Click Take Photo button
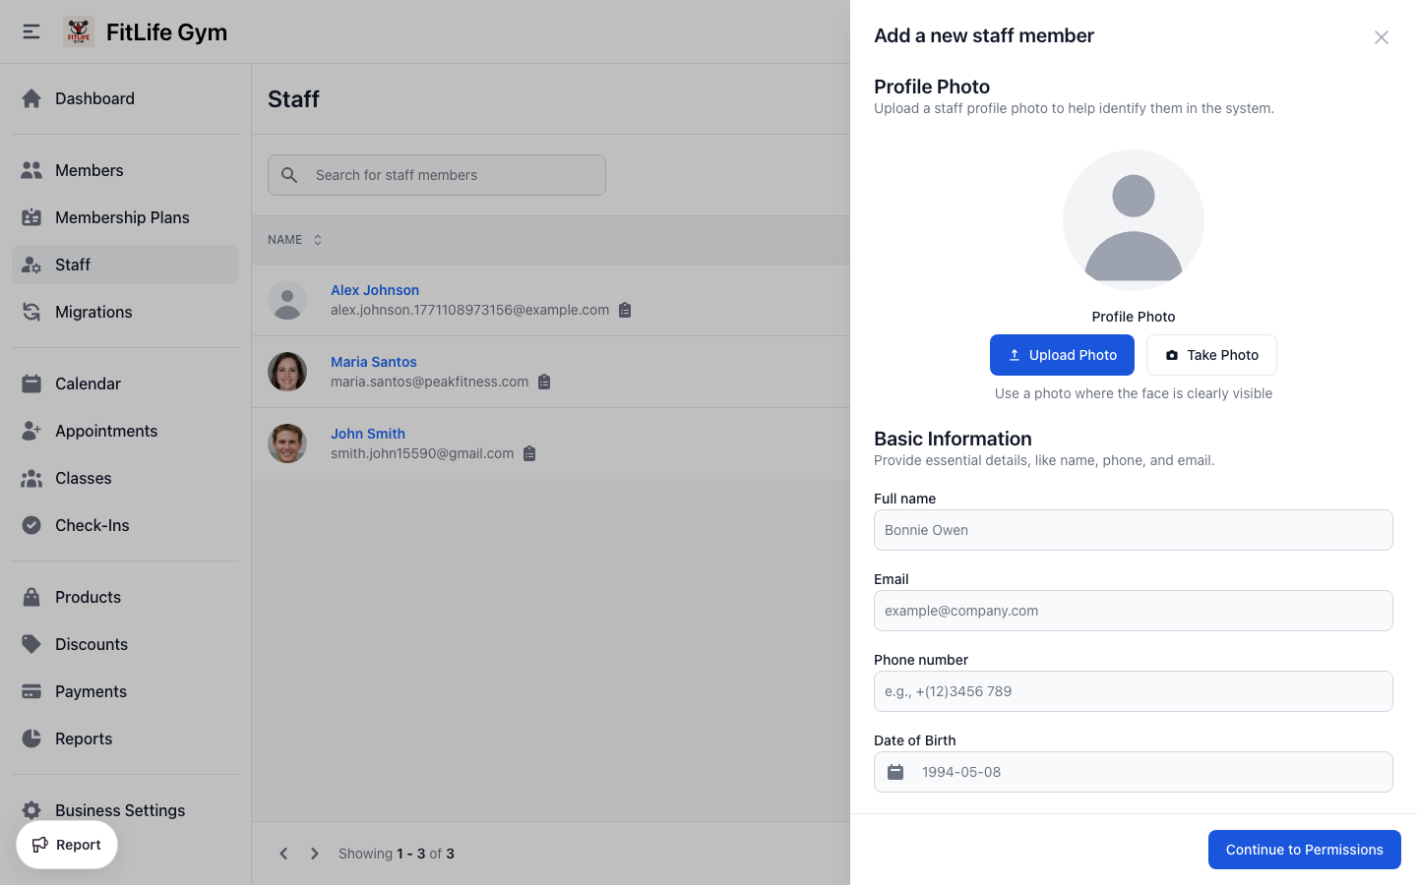The image size is (1417, 885). click(1211, 355)
